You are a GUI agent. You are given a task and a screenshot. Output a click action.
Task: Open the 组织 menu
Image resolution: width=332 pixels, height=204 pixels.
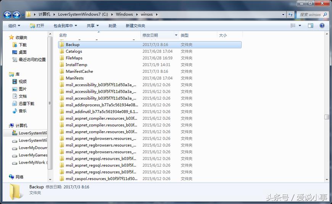tap(14, 26)
